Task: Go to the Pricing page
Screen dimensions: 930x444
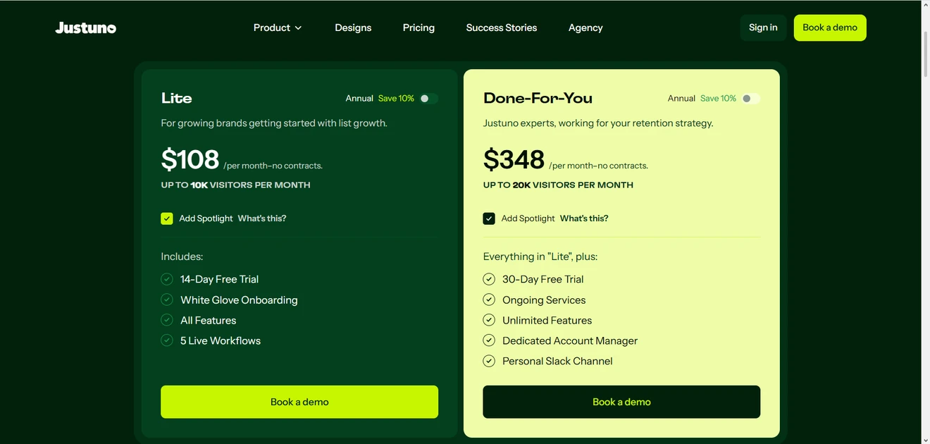Action: pyautogui.click(x=418, y=27)
